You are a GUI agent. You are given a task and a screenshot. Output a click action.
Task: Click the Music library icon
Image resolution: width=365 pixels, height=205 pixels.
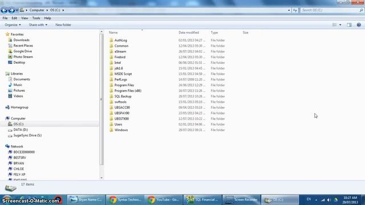[10, 85]
